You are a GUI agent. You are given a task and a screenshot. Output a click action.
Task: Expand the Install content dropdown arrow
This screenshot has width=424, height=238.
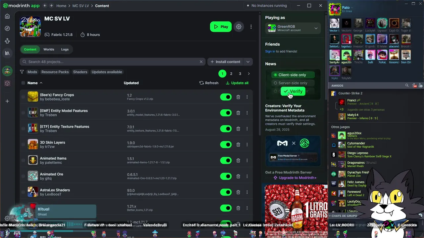tap(248, 62)
